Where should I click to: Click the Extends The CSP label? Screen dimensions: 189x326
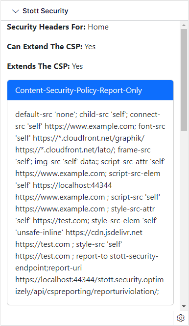38,66
